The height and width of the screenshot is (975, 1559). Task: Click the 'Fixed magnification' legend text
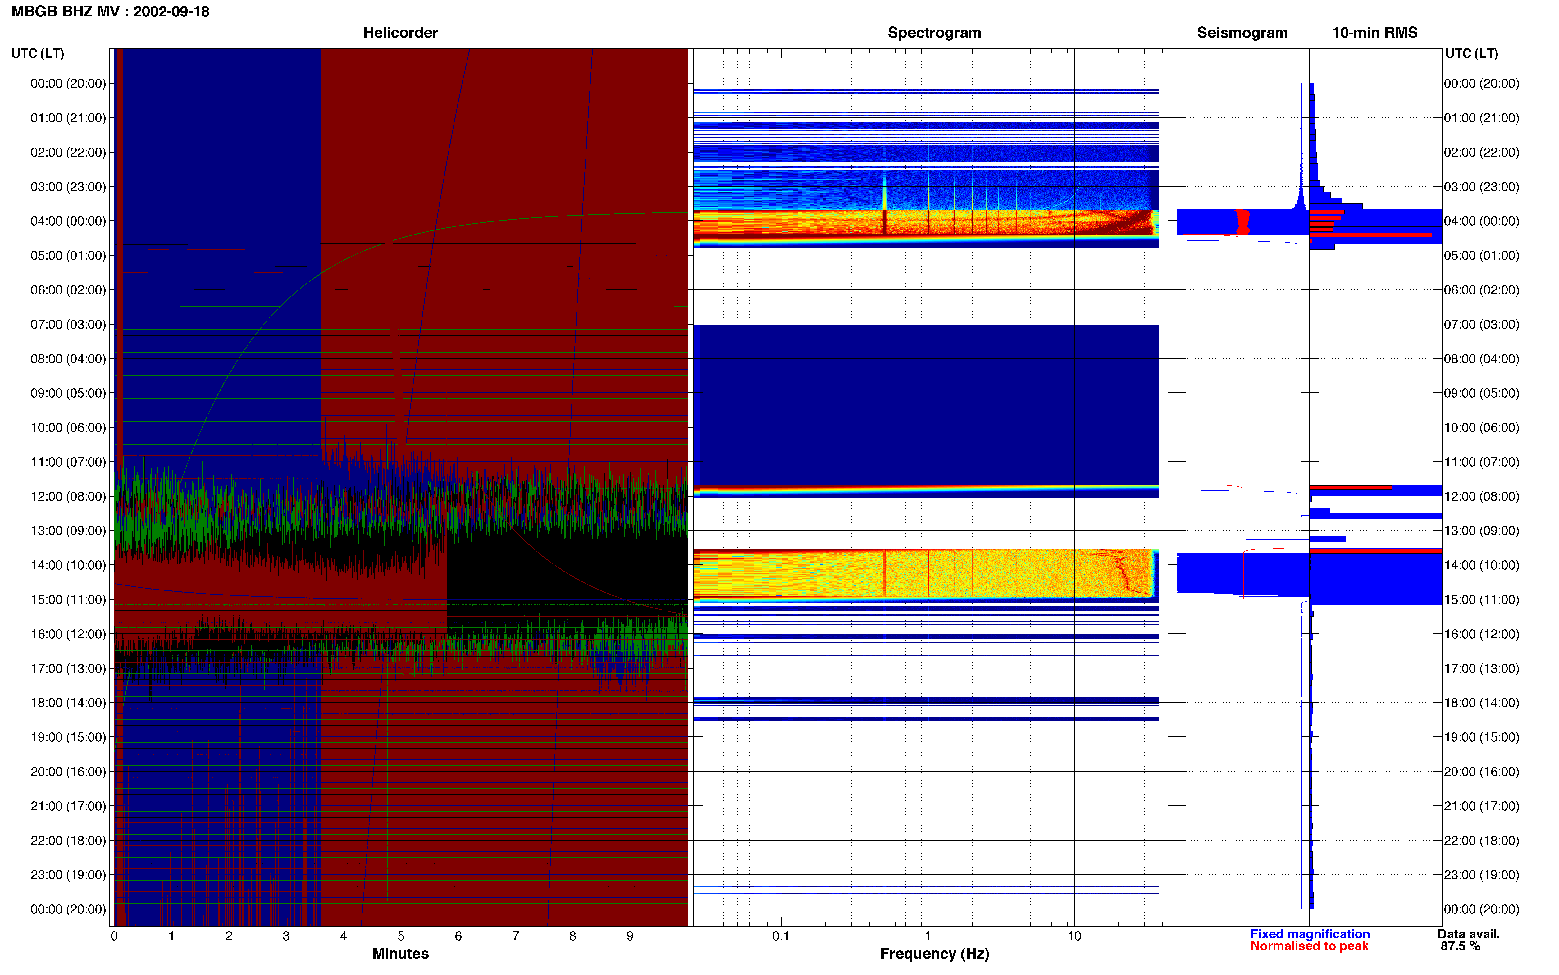pyautogui.click(x=1310, y=934)
